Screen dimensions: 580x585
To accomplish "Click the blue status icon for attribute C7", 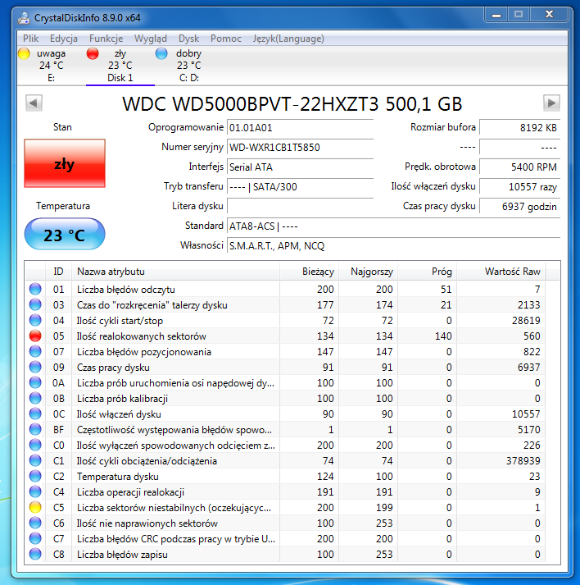I will (35, 539).
